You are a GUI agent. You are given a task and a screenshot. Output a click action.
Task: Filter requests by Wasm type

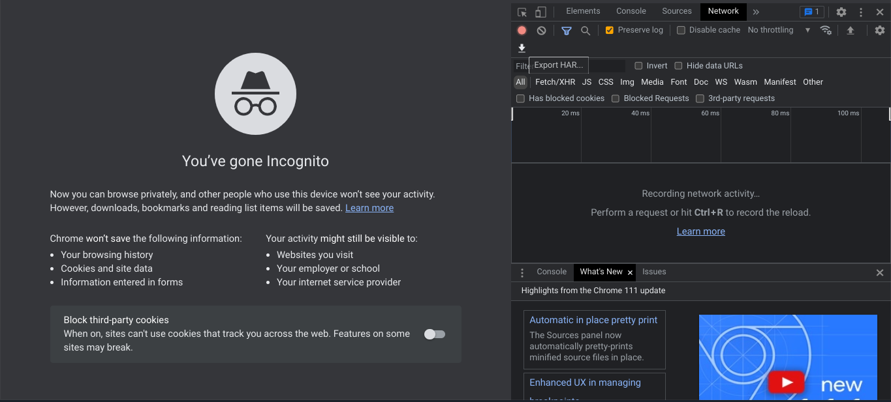point(745,82)
